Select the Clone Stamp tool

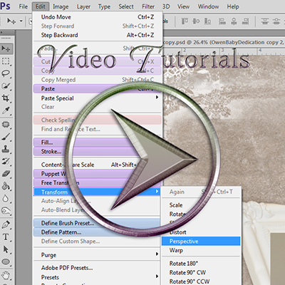pyautogui.click(x=6, y=149)
